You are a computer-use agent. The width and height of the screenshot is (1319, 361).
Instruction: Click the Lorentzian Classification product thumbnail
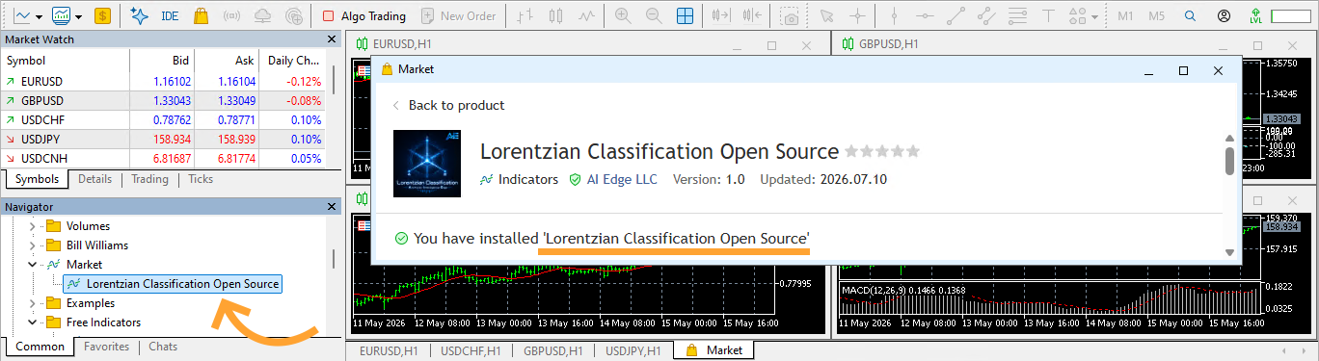[427, 165]
